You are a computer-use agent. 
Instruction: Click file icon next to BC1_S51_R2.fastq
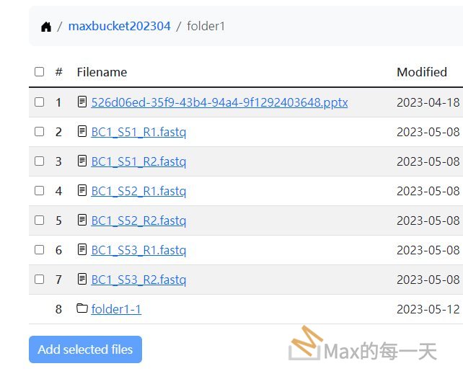[x=82, y=161]
